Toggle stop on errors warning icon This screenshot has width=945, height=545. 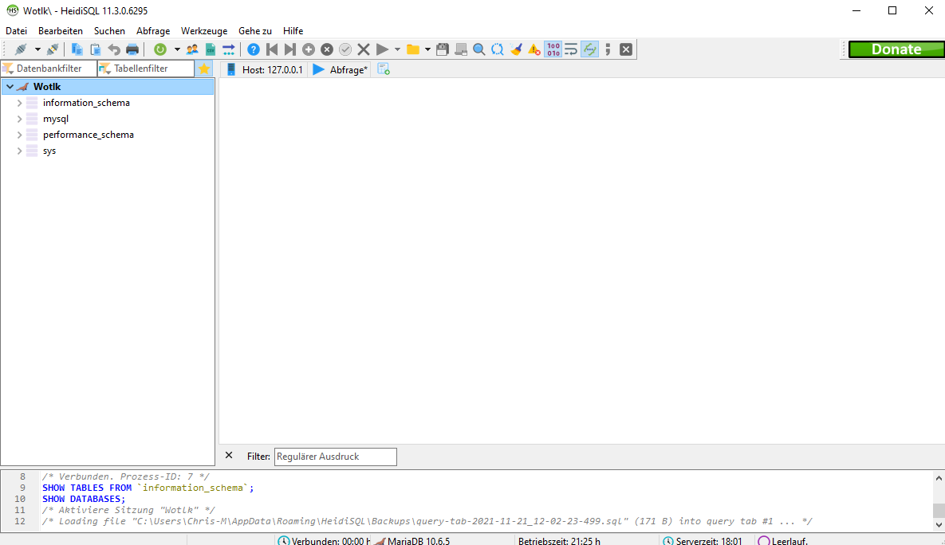pos(534,49)
